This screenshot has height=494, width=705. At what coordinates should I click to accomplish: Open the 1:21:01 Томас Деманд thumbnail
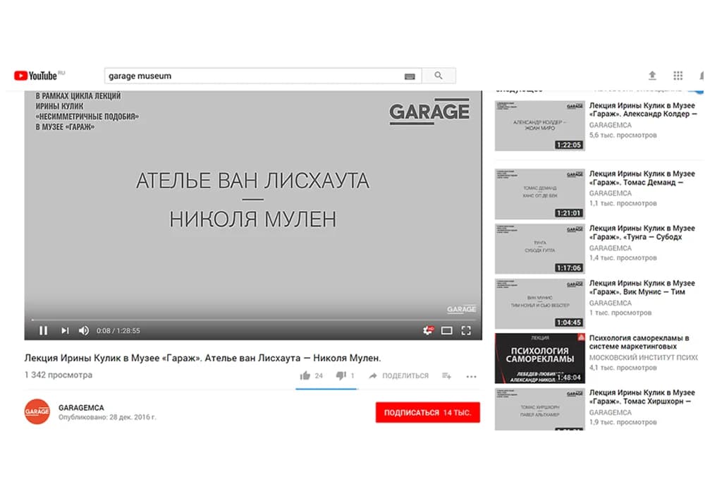(x=540, y=194)
